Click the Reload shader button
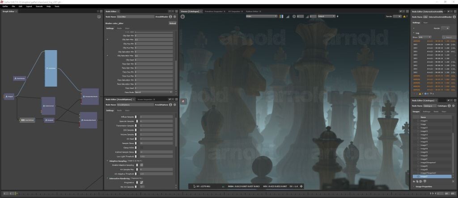Screen dimensions: 458x198 (173, 23)
